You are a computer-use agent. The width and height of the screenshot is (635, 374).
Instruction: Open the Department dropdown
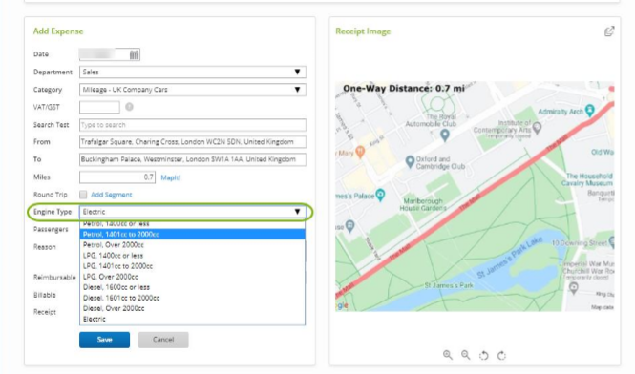193,73
